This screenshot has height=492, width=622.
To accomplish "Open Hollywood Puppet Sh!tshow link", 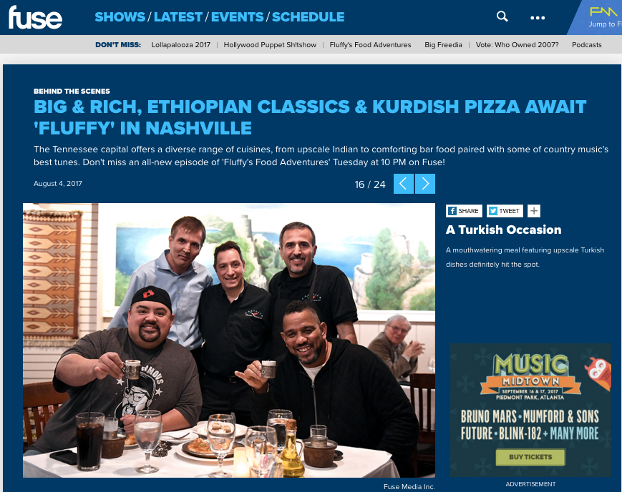I will coord(270,45).
